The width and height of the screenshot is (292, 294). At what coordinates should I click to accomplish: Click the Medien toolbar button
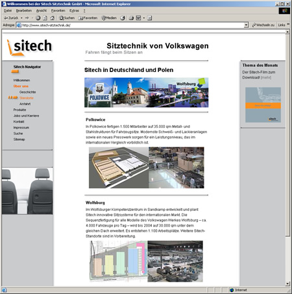109,18
